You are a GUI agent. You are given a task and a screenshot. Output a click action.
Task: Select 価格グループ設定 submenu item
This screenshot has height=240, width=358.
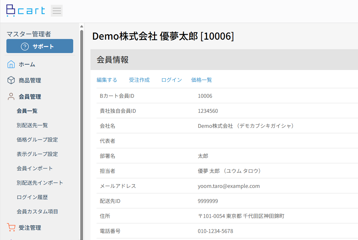[x=37, y=140]
